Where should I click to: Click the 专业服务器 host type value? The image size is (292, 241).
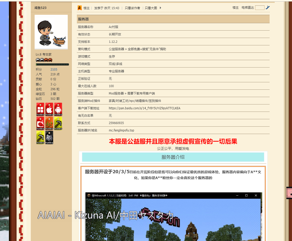116,71
